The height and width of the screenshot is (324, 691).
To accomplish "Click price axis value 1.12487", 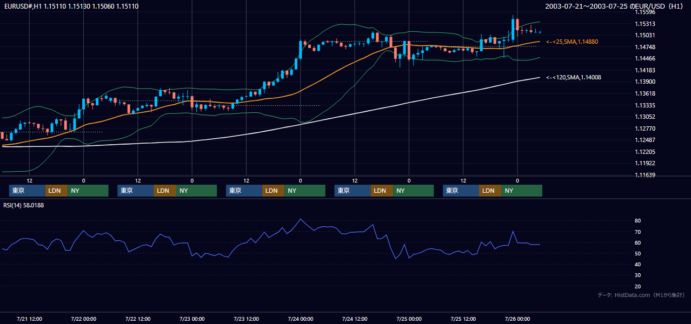I will point(645,140).
